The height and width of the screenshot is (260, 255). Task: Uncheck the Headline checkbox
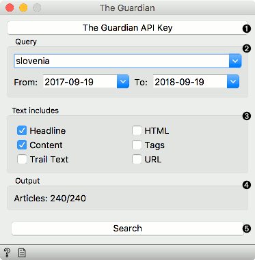pyautogui.click(x=22, y=131)
